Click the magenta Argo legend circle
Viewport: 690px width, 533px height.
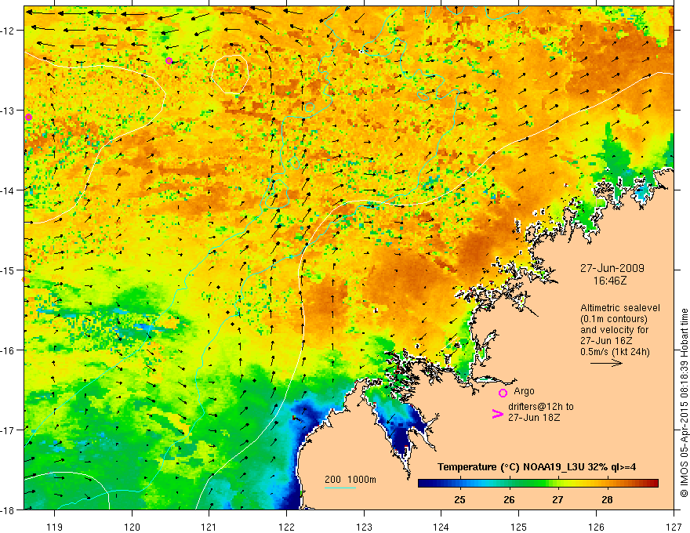503,393
